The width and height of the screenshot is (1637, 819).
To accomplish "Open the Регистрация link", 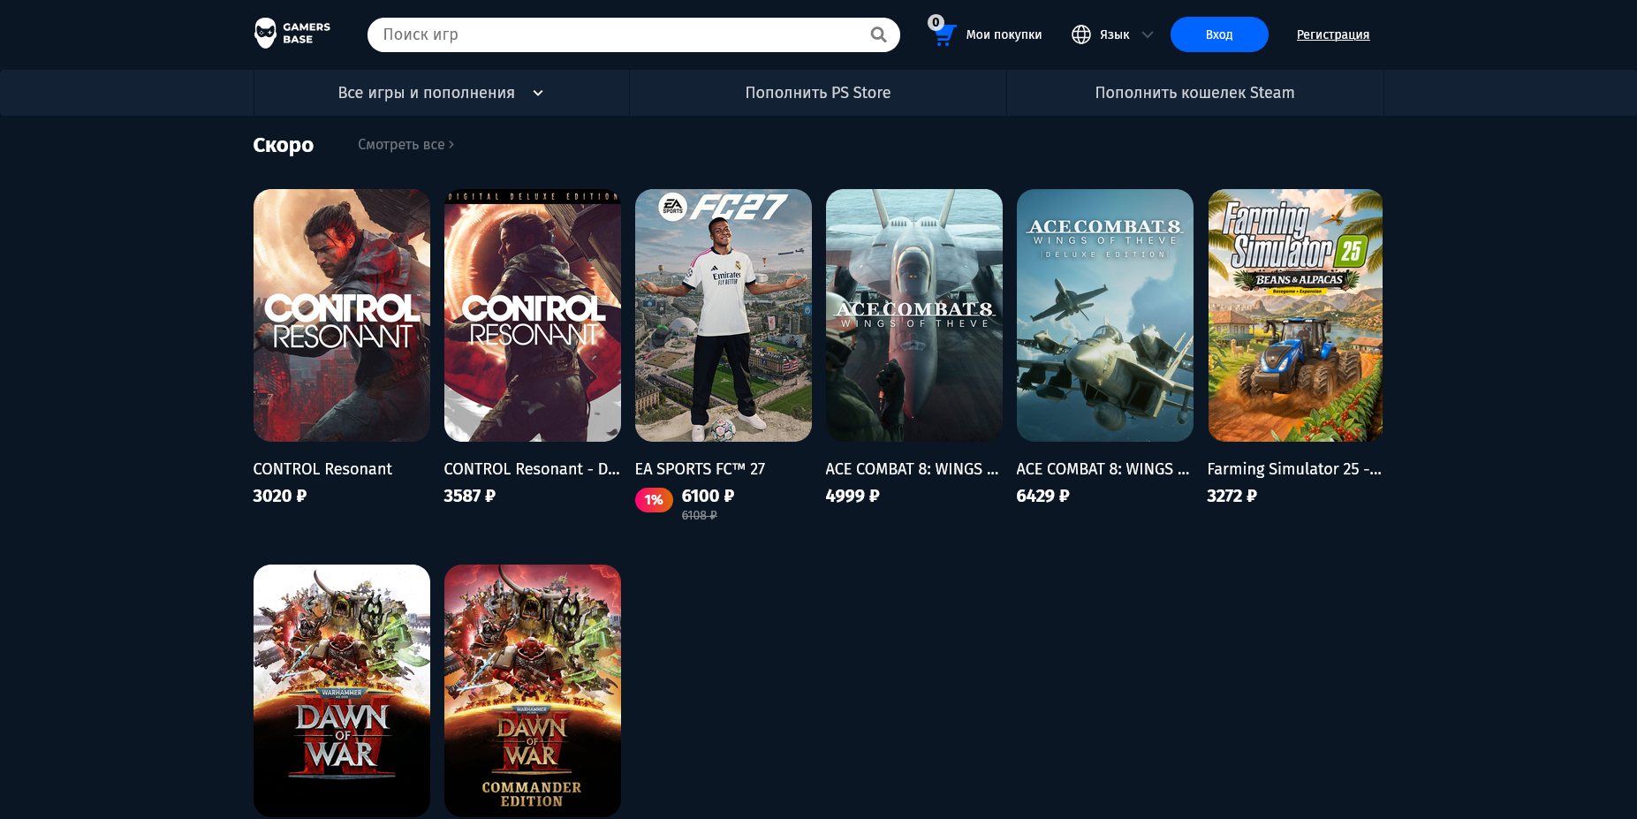I will coord(1333,34).
